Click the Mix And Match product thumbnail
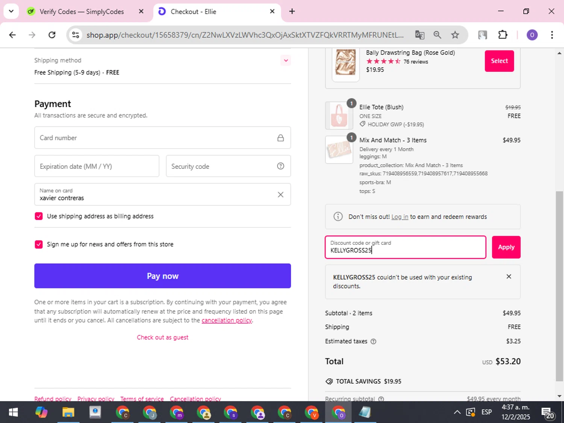 tap(339, 150)
